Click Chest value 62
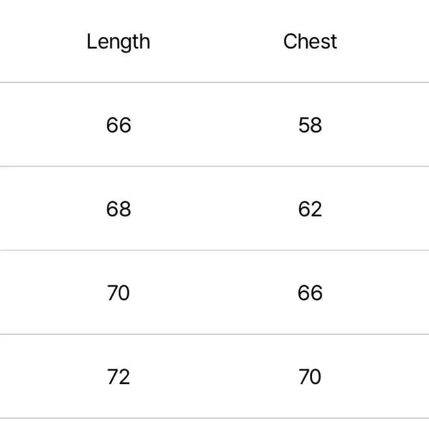The image size is (429, 429). pyautogui.click(x=310, y=209)
